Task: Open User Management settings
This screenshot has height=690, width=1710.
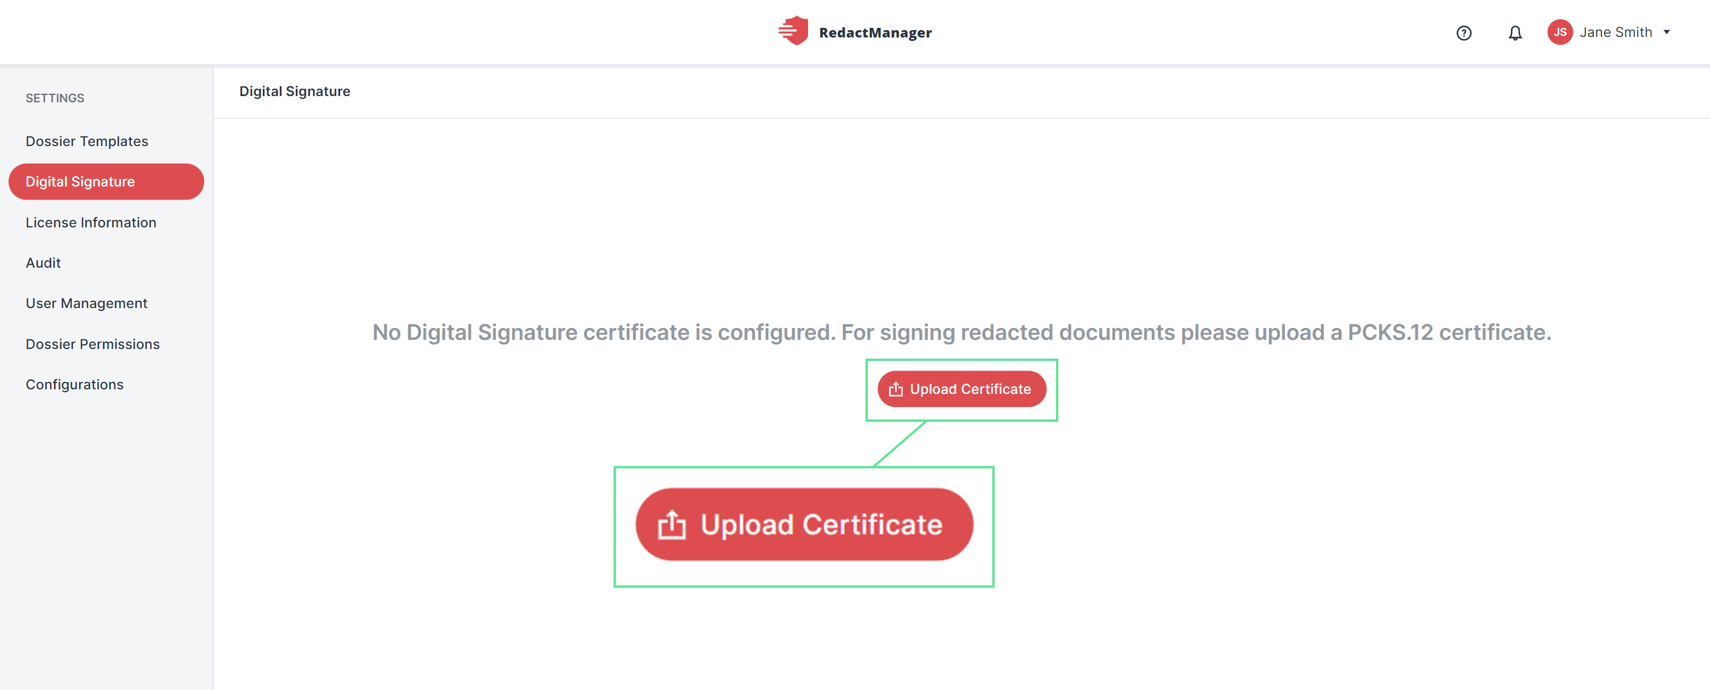Action: 86,303
